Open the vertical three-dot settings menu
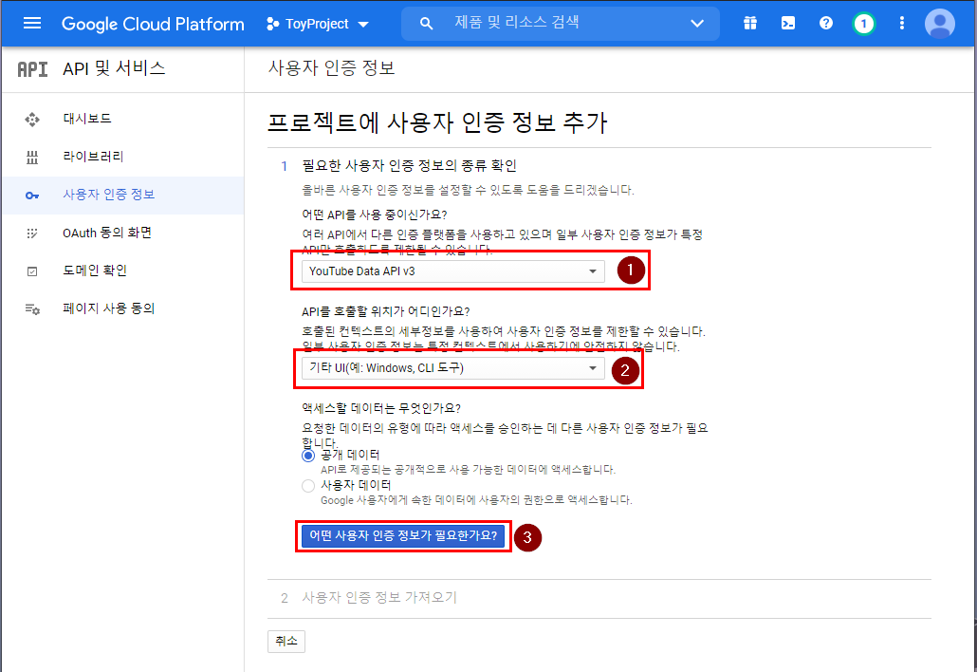The width and height of the screenshot is (977, 672). coord(902,24)
